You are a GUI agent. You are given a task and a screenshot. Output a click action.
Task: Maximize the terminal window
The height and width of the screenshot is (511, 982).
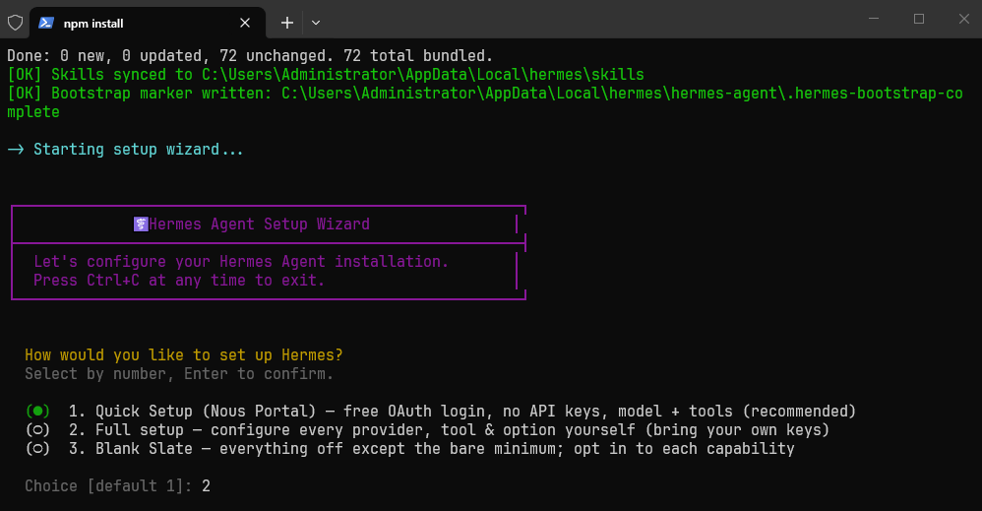pyautogui.click(x=919, y=19)
